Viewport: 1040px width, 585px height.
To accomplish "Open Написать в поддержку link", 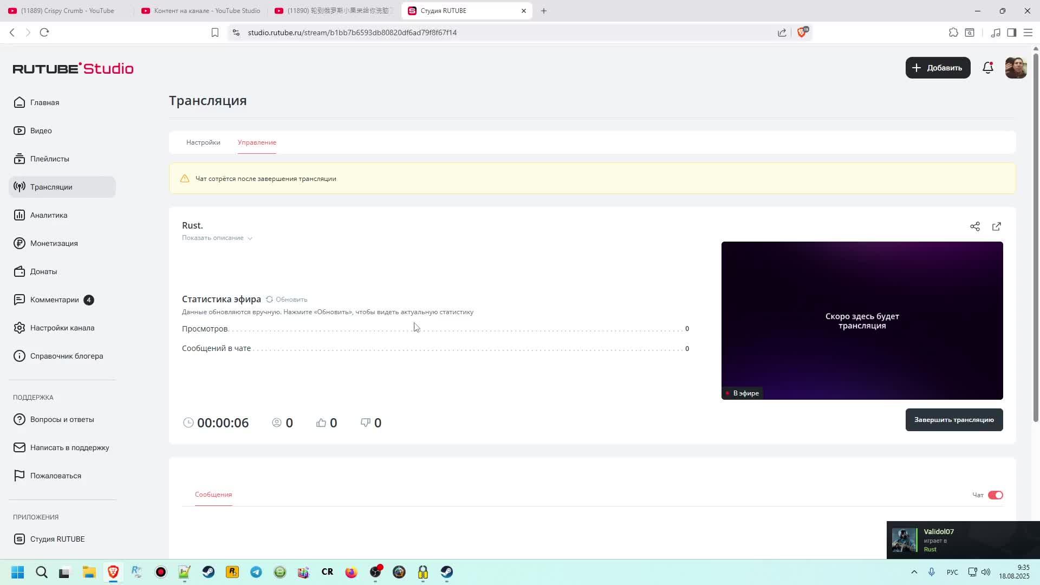I will (x=69, y=447).
